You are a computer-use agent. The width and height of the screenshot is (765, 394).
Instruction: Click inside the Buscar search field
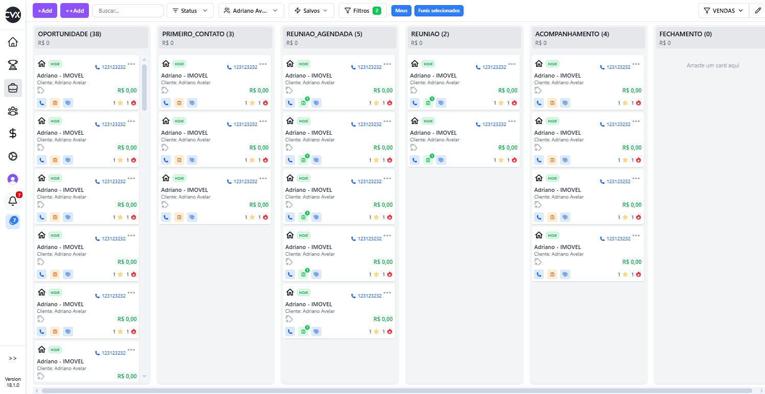point(128,10)
